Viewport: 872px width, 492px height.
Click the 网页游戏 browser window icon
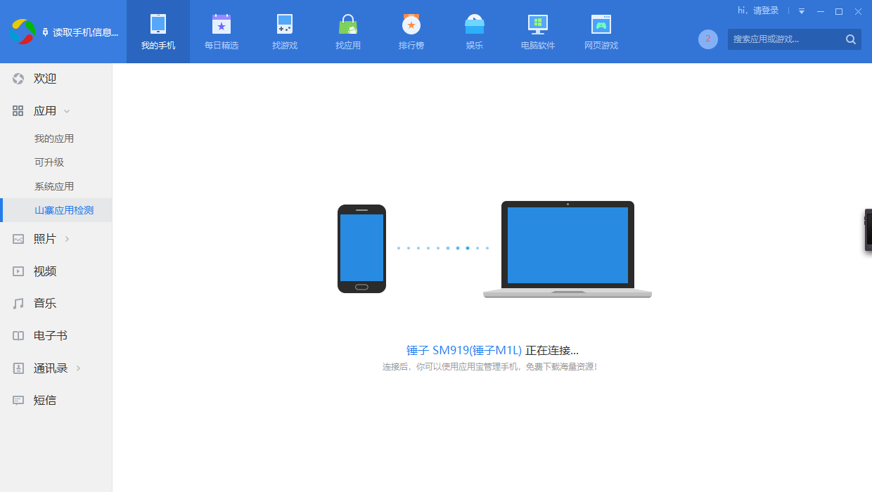coord(601,24)
